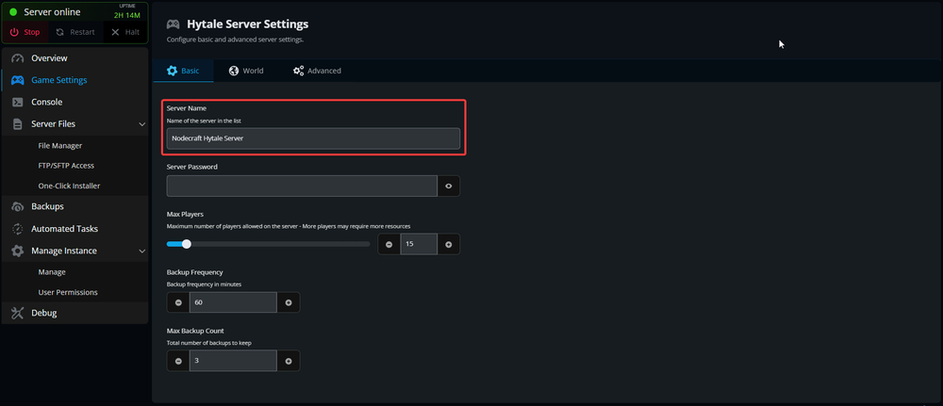Click the Overview gauge icon
Viewport: 943px width, 406px height.
(x=17, y=58)
